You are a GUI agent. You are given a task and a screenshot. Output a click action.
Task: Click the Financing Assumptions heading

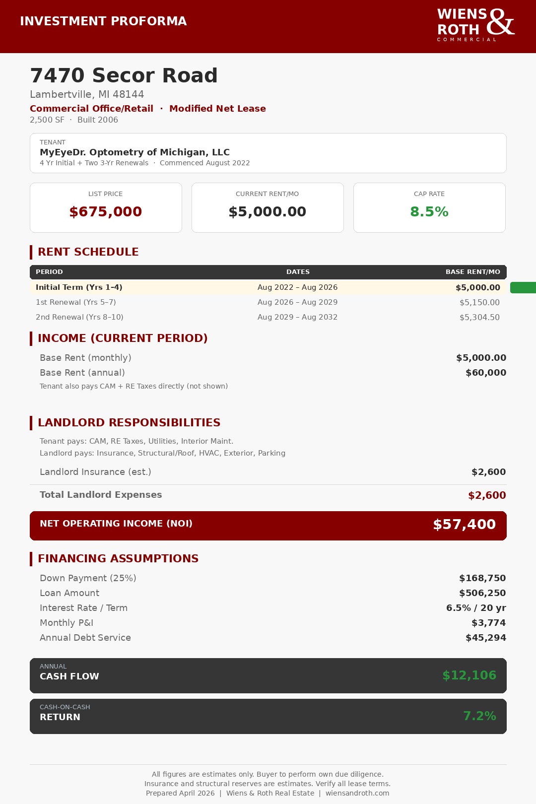(x=118, y=558)
